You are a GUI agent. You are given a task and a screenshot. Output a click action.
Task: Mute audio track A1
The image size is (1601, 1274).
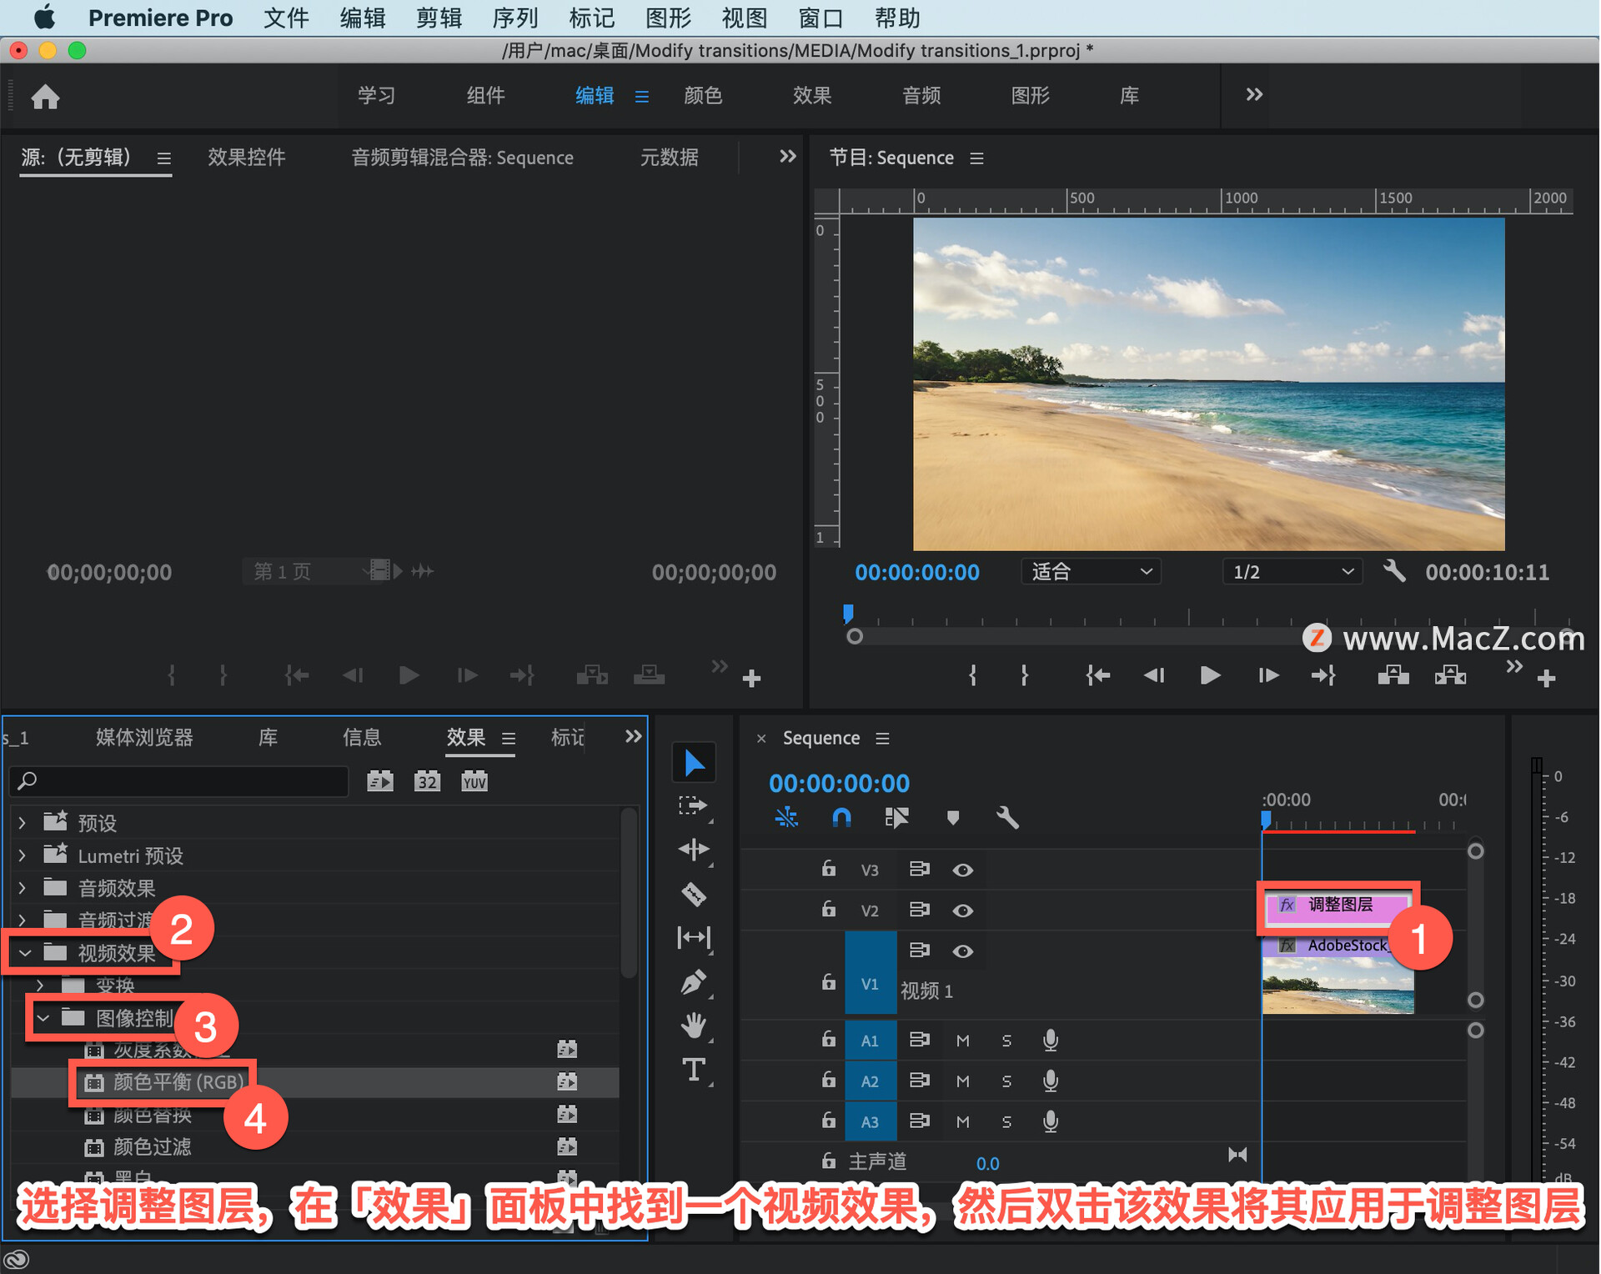coord(962,1041)
